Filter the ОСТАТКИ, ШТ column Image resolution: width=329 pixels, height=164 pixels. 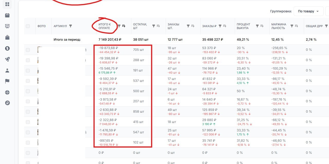(154, 26)
